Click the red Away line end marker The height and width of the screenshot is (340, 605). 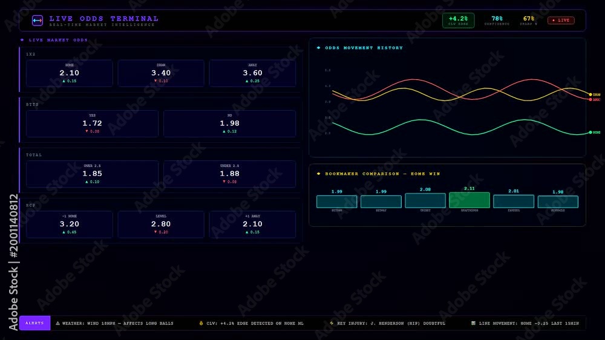pos(590,100)
